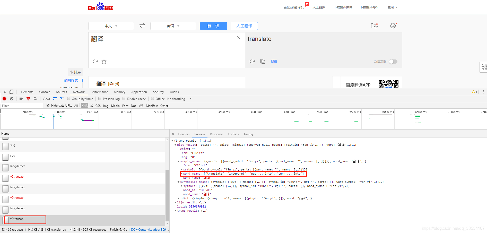Enable Group by frame checkbox
Screen dimensions: 487x233
(69, 99)
